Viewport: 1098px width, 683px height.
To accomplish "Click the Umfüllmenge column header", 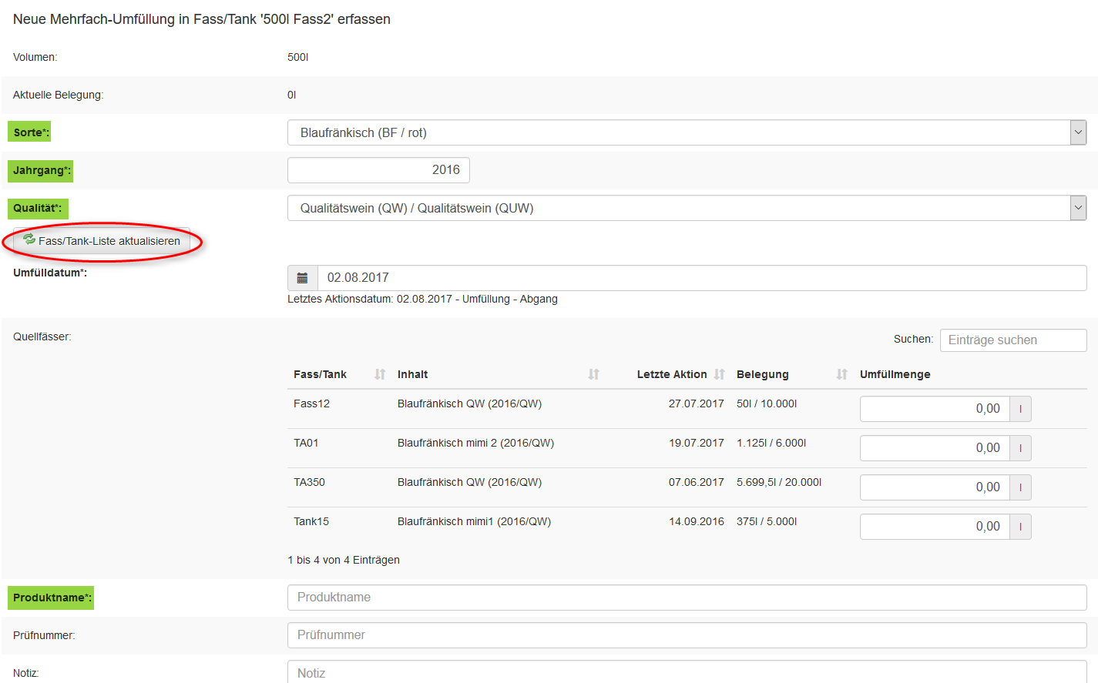I will tap(895, 374).
